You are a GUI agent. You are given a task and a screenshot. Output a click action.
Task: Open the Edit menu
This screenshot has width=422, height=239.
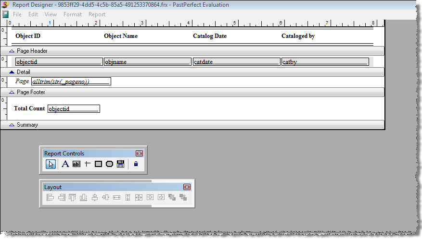33,14
